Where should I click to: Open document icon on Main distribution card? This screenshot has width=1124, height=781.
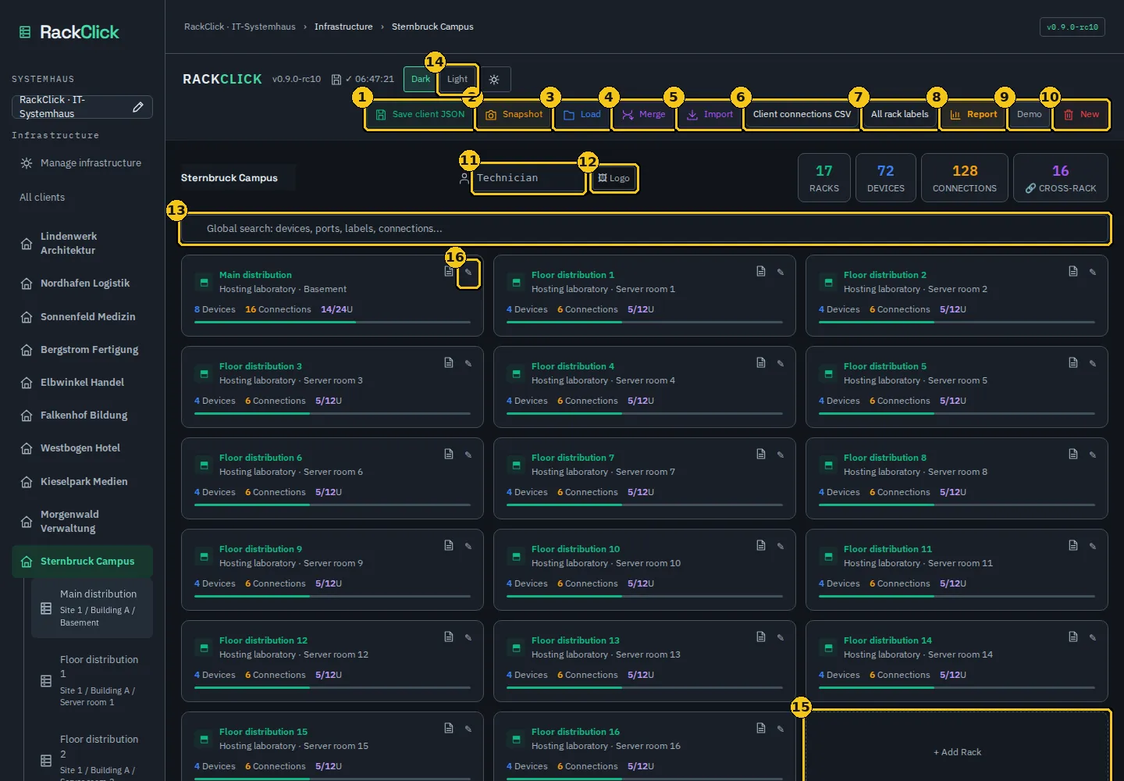click(449, 271)
